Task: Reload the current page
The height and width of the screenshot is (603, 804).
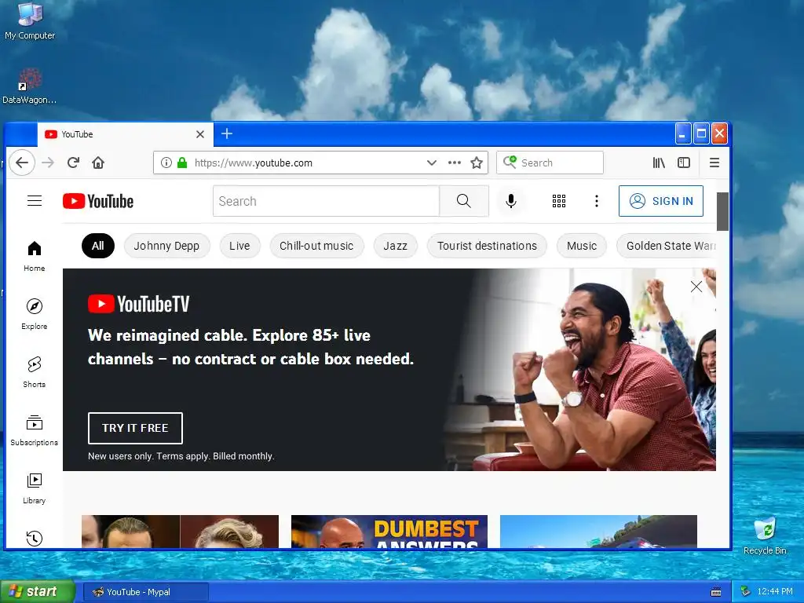Action: pyautogui.click(x=73, y=163)
